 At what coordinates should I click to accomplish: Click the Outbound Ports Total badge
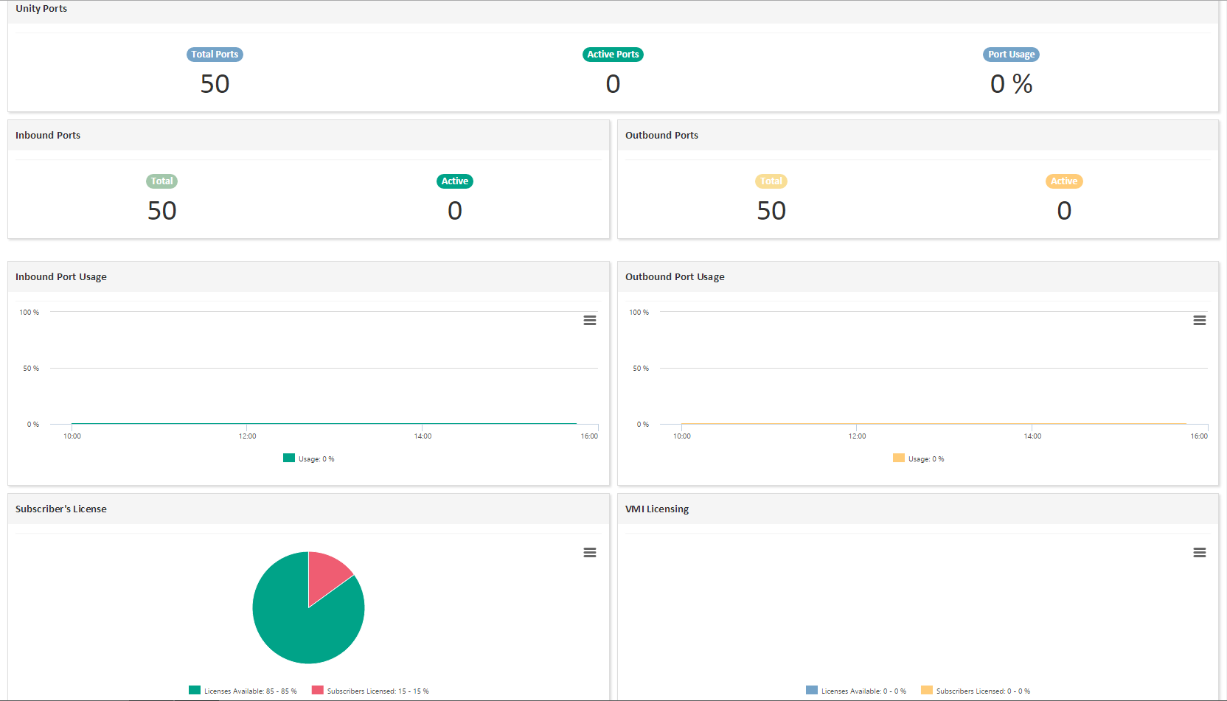click(x=771, y=181)
